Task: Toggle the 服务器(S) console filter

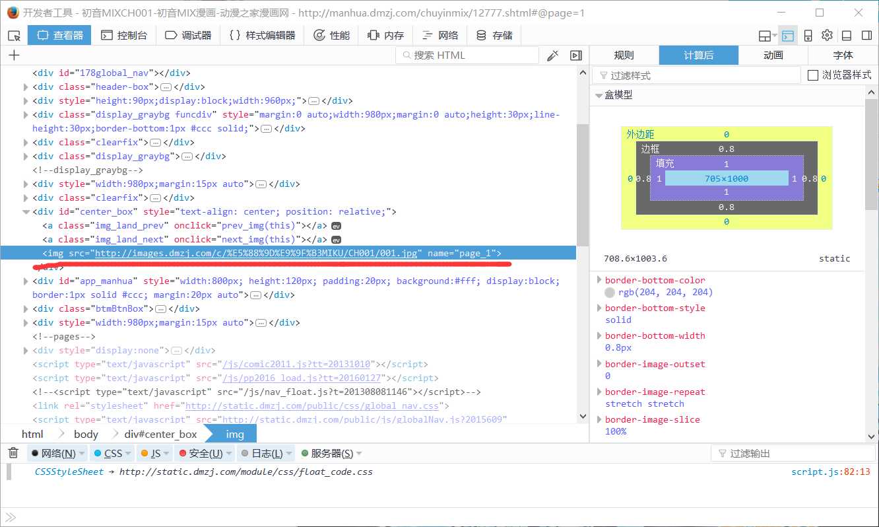Action: (x=327, y=453)
